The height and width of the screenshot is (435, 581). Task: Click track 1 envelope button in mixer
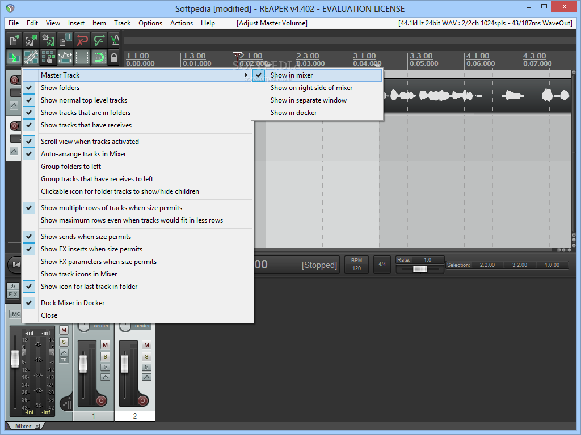click(x=105, y=377)
